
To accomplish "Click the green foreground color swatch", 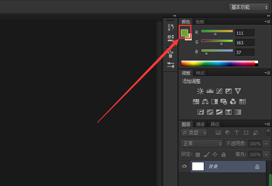I will click(x=184, y=33).
